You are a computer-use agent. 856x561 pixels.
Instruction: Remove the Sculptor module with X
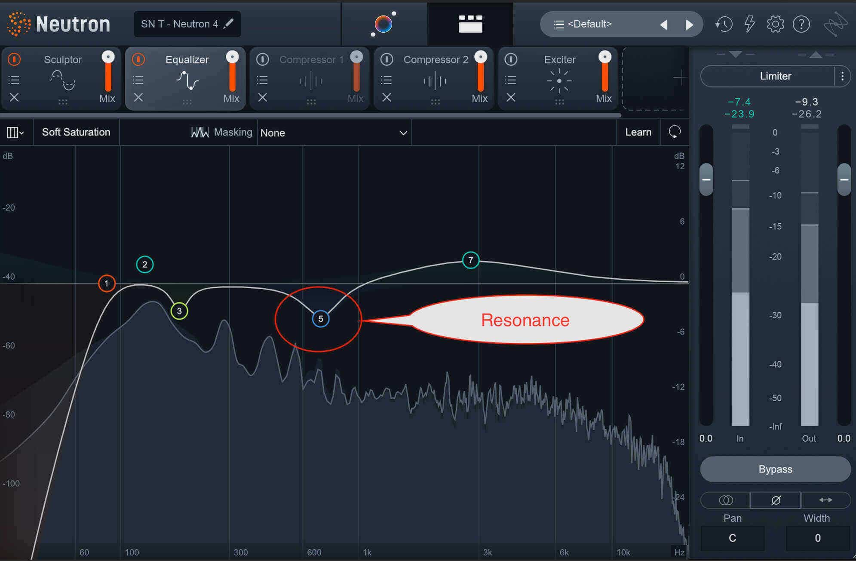tap(14, 98)
